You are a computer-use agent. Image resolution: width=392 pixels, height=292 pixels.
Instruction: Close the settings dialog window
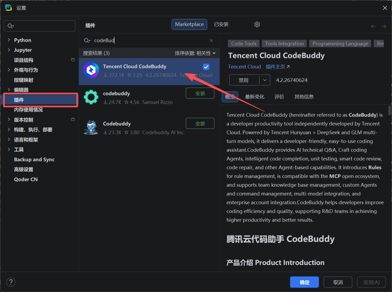click(385, 8)
